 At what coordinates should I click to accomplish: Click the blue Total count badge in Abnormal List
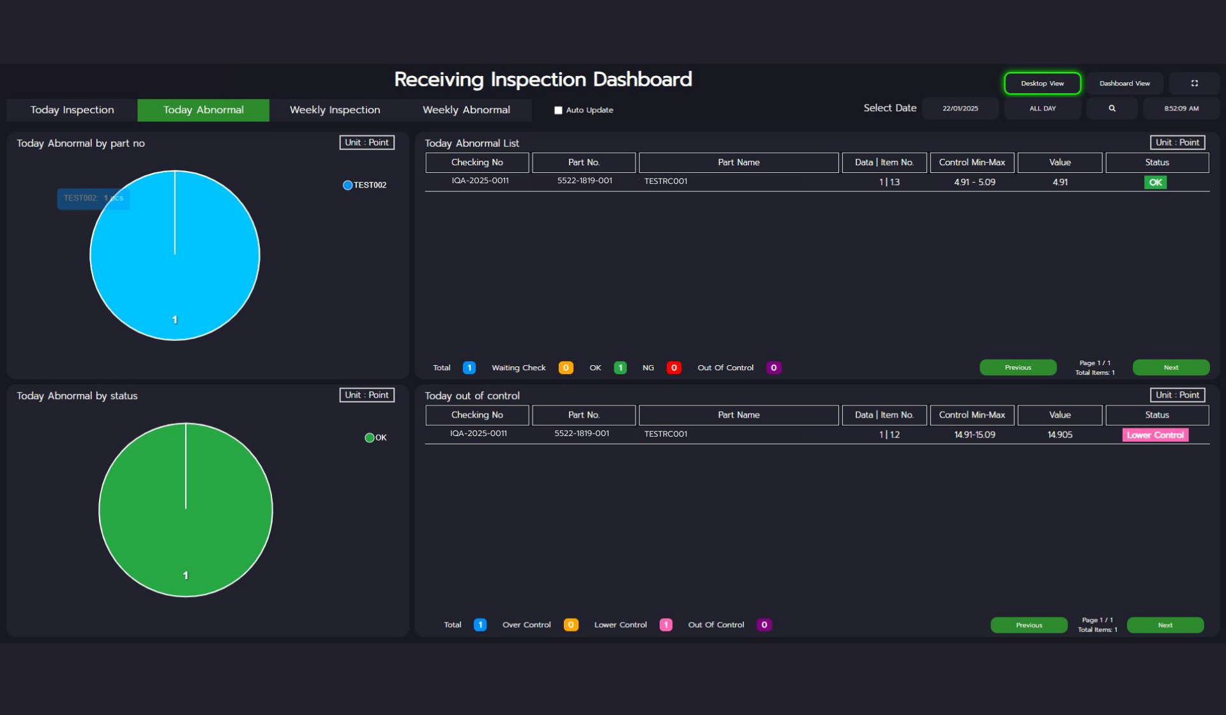[469, 368]
